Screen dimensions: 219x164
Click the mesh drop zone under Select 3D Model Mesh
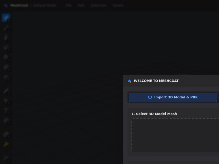point(175,135)
